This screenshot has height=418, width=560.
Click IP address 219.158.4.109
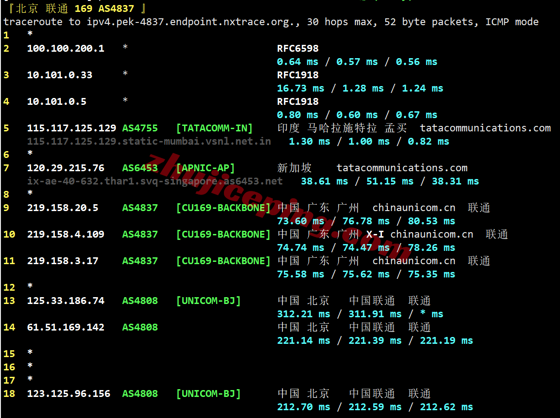click(65, 234)
